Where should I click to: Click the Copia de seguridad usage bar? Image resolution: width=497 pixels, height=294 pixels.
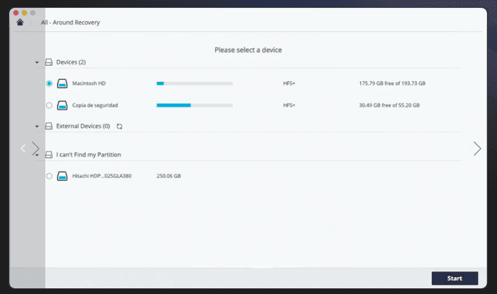[x=195, y=105]
